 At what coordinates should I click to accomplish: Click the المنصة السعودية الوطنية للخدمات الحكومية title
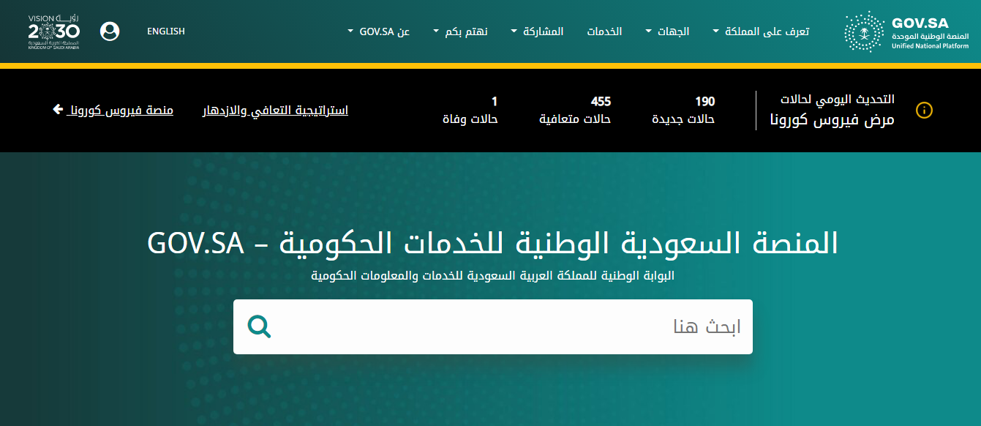click(x=492, y=243)
